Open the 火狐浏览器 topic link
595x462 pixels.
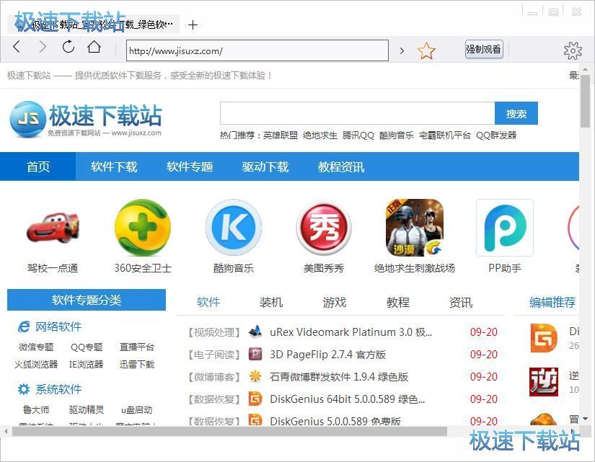[x=36, y=364]
